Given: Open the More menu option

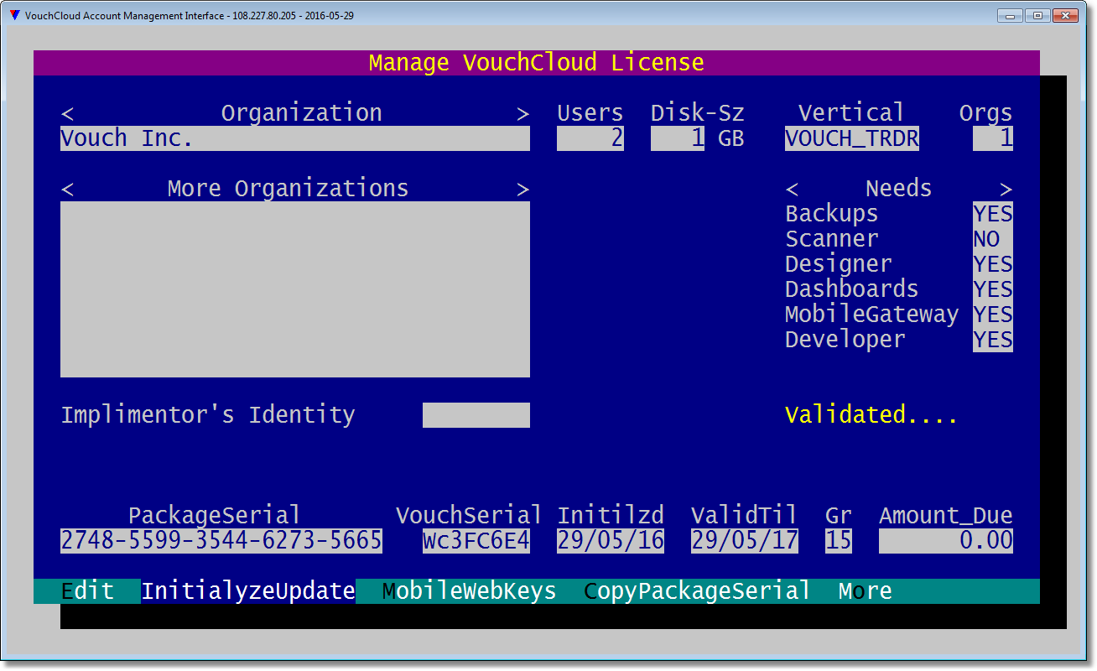Looking at the screenshot, I should (866, 591).
